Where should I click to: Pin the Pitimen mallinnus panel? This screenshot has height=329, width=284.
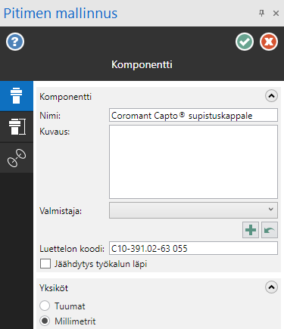pyautogui.click(x=262, y=13)
